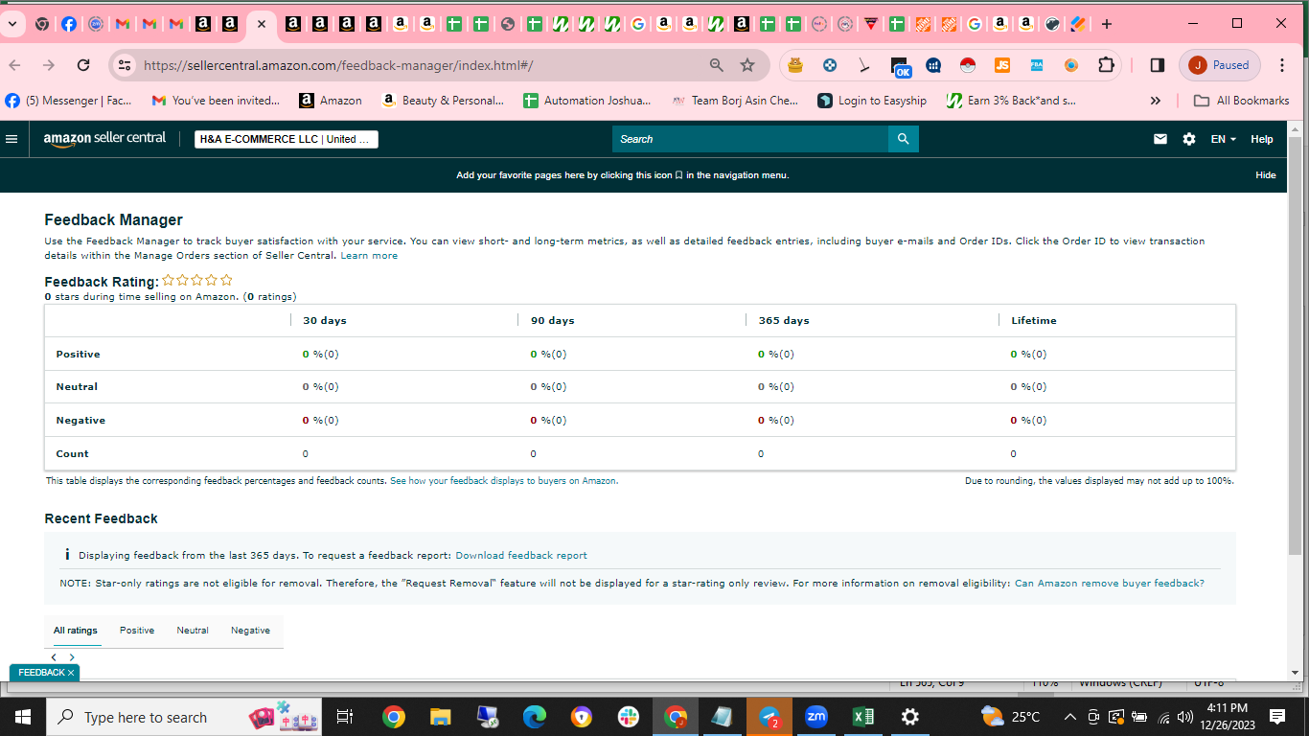Open the Automation Joshua bookmark
The width and height of the screenshot is (1309, 736).
click(587, 100)
